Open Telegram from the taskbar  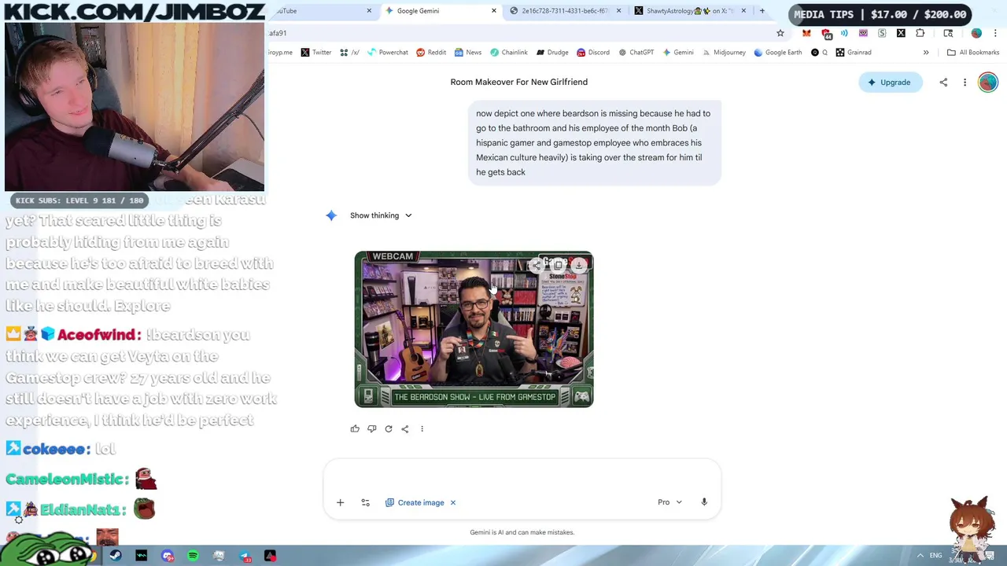point(245,556)
